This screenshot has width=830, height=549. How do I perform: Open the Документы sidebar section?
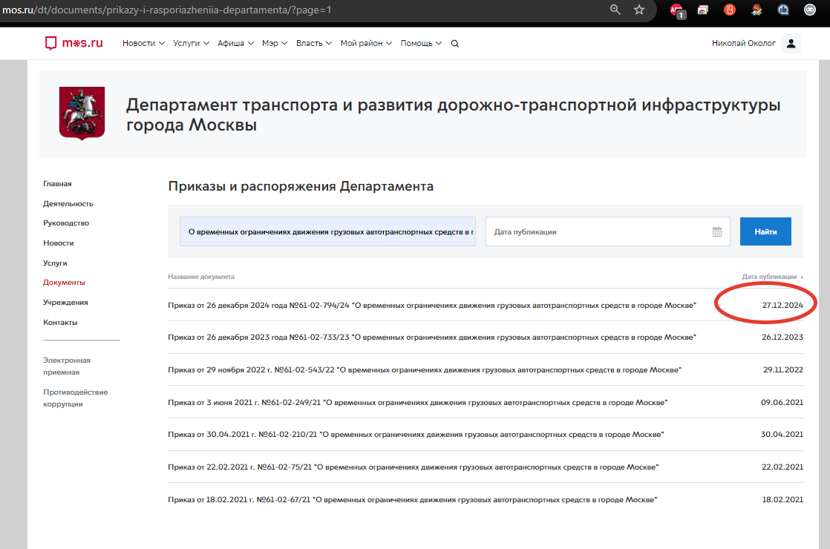pyautogui.click(x=64, y=282)
